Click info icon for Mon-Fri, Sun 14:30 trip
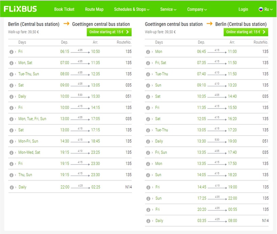Viewport: 277px width, 234px height. click(11, 141)
